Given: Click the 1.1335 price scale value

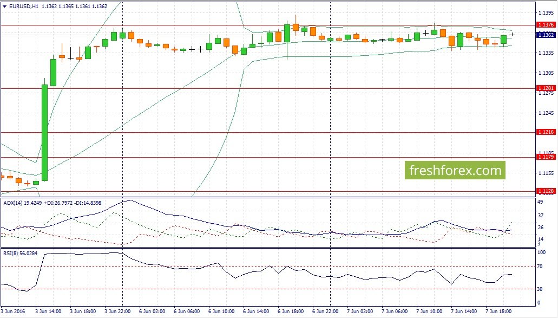Looking at the screenshot, I should pyautogui.click(x=546, y=53).
